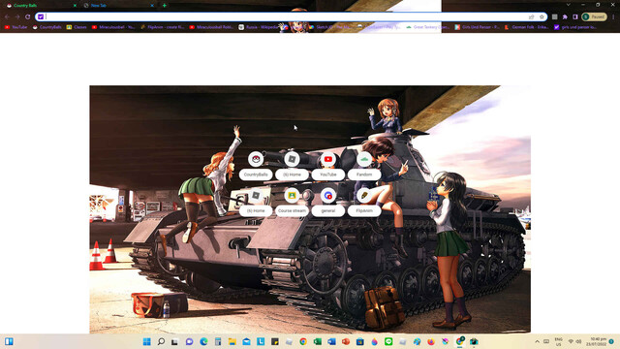The image size is (620, 349).
Task: Open the Chrome three-dot menu
Action: (x=613, y=17)
